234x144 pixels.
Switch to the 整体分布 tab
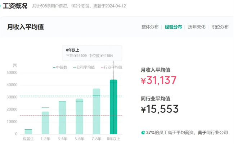(x=150, y=27)
